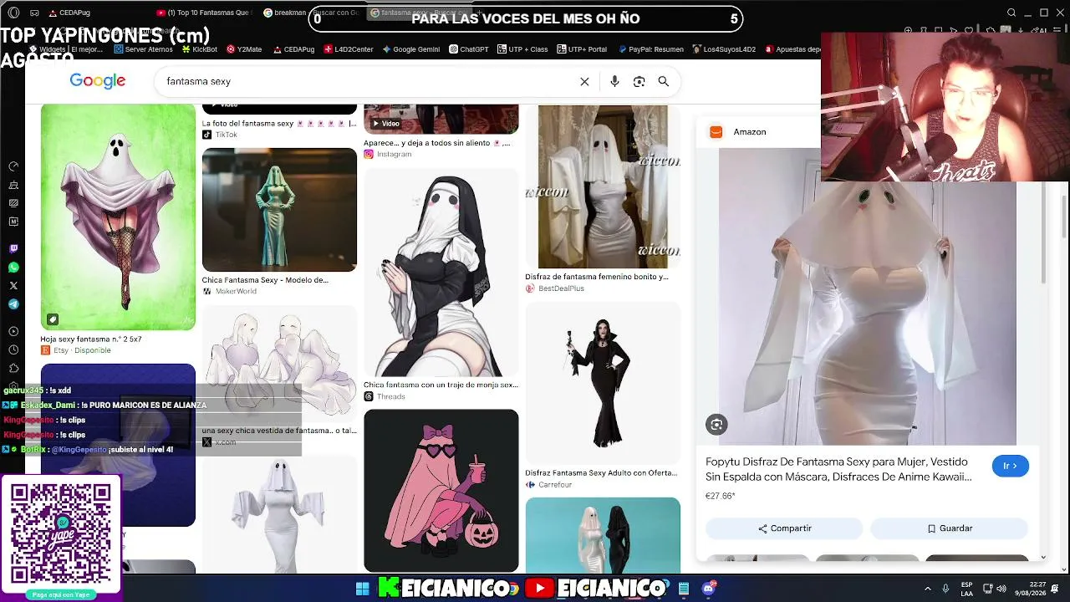Screen dimensions: 1070x602
Task: Open the pink ghost with pumpkin image
Action: click(441, 490)
